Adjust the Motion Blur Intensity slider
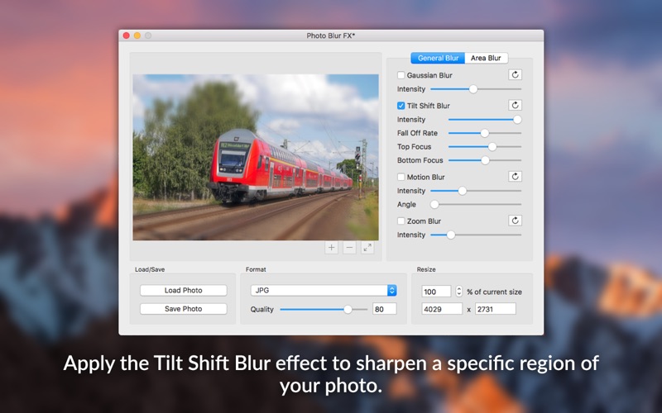 [x=463, y=191]
